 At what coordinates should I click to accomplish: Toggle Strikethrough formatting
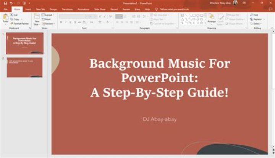click(x=79, y=22)
